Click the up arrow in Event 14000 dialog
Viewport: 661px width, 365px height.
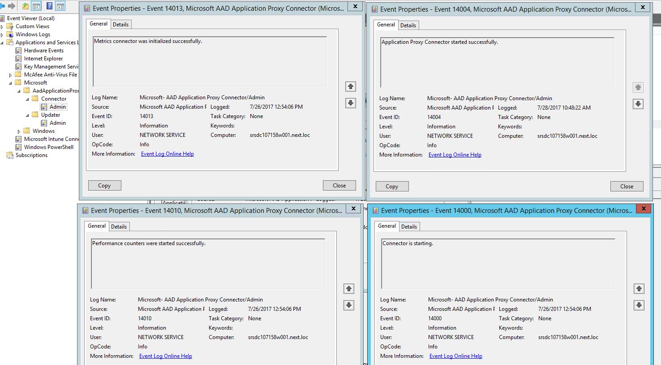[x=639, y=289]
